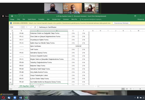145x100 pixels.
Task: Select the KYS Kayıtları Listesi sheet tab
Action: 27,86
